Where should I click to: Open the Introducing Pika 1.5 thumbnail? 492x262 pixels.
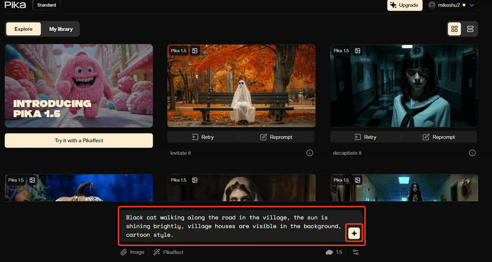click(x=79, y=85)
